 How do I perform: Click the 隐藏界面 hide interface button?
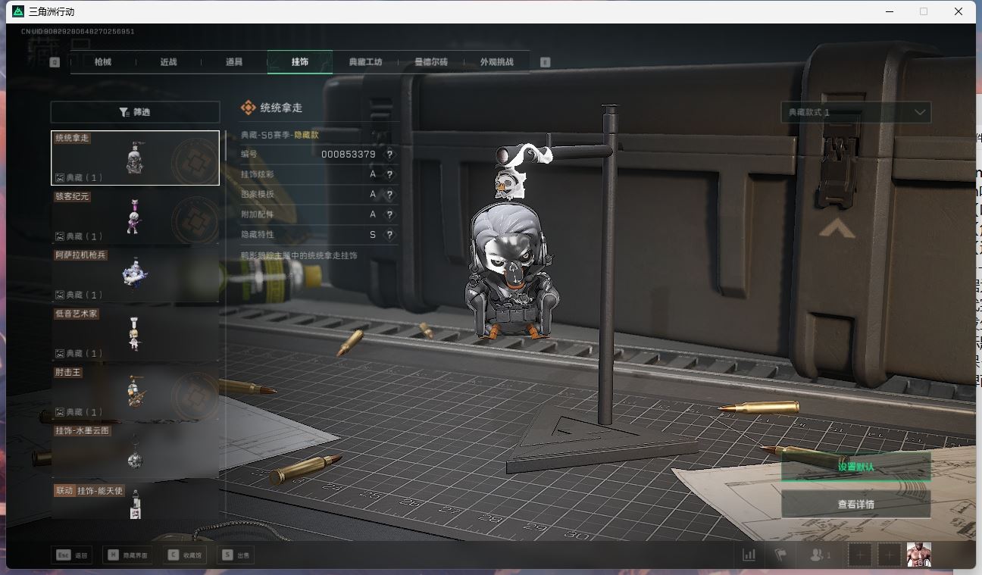[128, 555]
